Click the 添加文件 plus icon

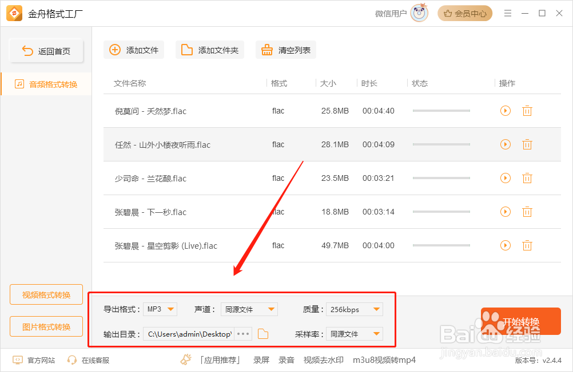[114, 50]
